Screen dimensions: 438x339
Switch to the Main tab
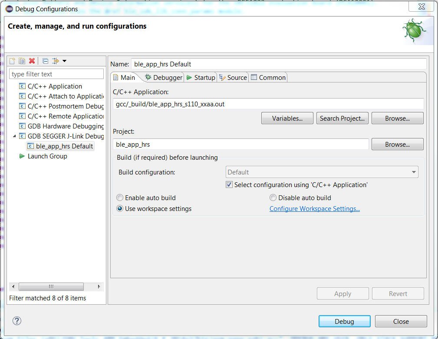click(x=125, y=77)
